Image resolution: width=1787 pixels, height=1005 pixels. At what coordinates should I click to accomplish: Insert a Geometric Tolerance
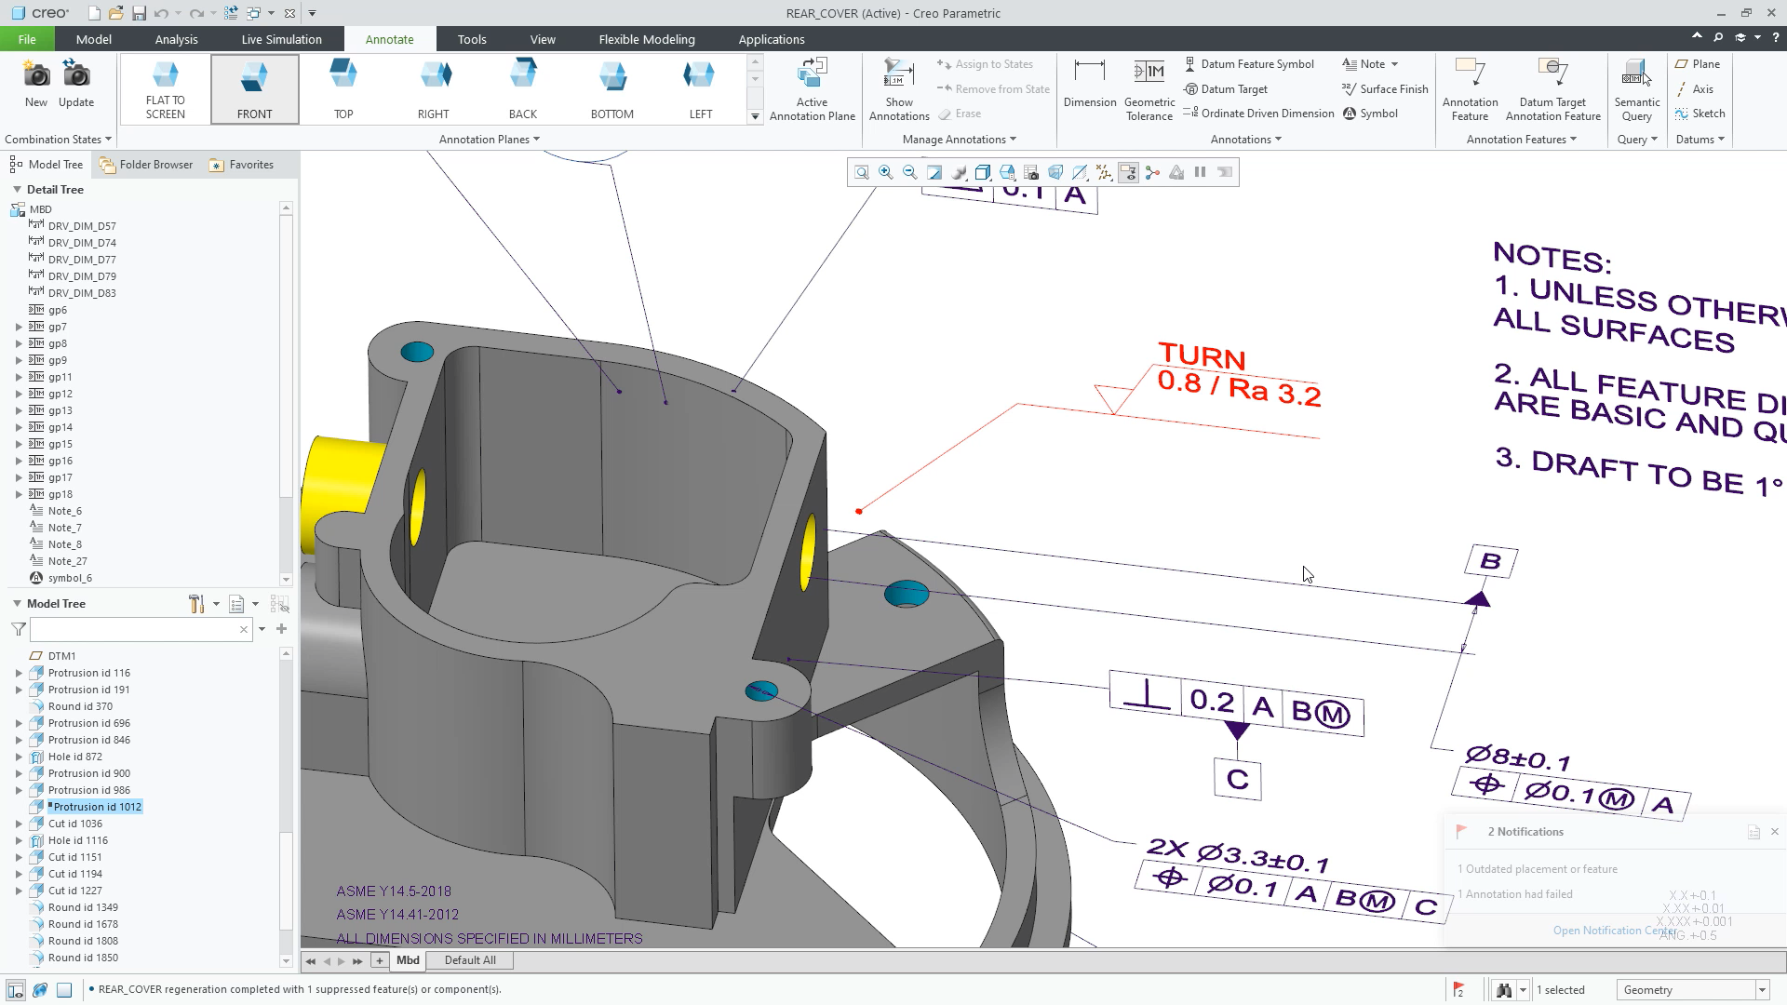pos(1149,89)
